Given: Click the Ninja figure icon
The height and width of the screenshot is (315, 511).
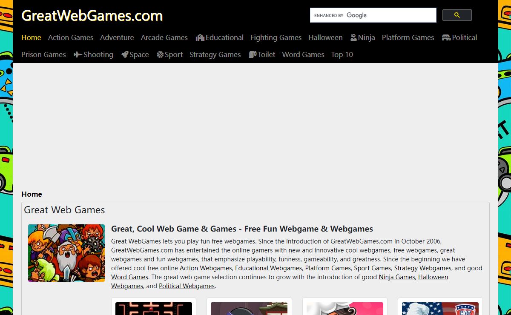Looking at the screenshot, I should 353,37.
